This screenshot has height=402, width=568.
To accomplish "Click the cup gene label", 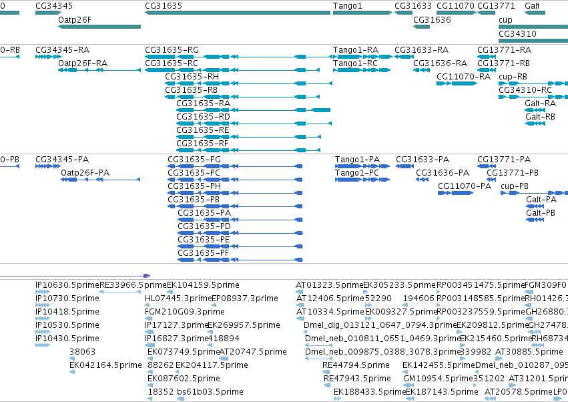I will [x=505, y=19].
